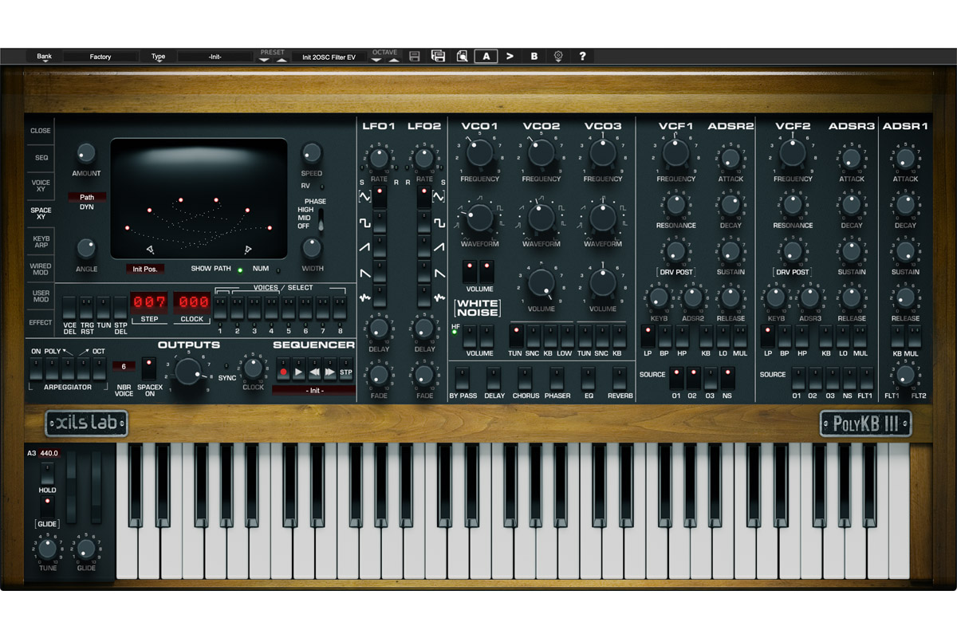Click the ADSR1 ATTACK knob

tap(905, 158)
